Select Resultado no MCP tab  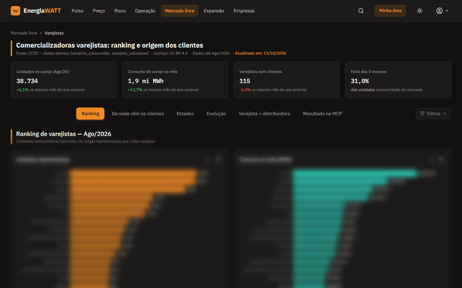(x=322, y=114)
